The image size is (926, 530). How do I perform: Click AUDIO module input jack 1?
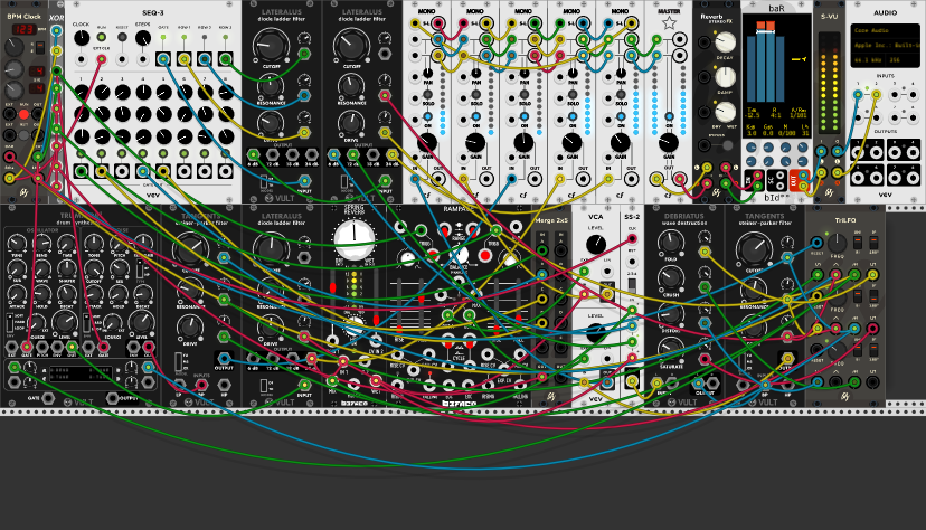[858, 94]
